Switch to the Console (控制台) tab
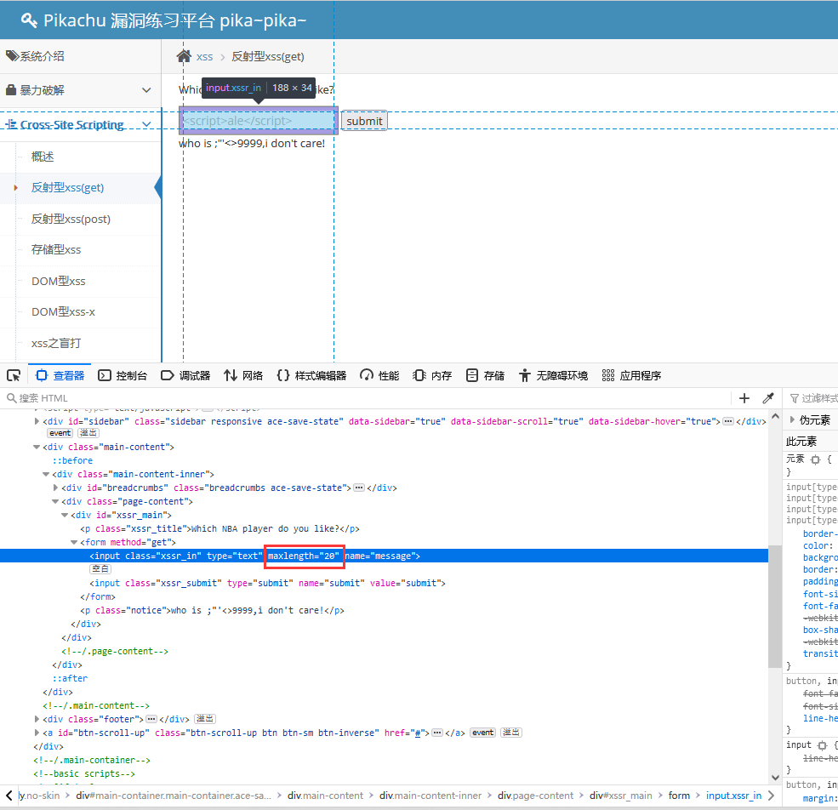 (123, 376)
